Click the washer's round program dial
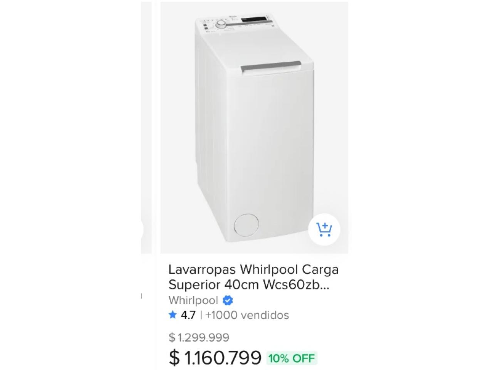 (221, 25)
